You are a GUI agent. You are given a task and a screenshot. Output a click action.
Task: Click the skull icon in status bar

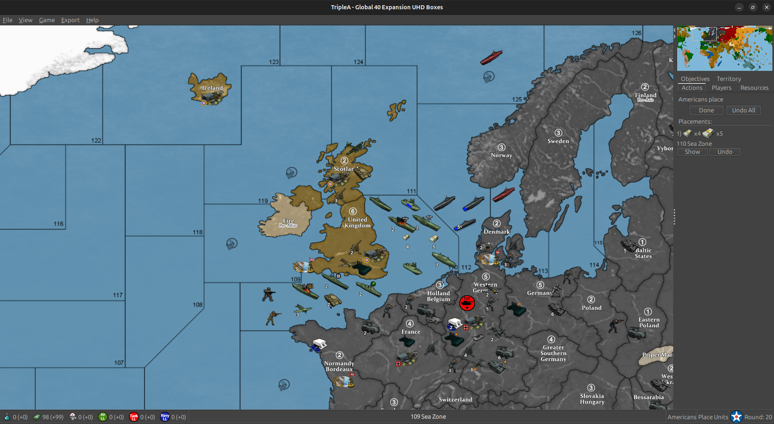tap(73, 417)
